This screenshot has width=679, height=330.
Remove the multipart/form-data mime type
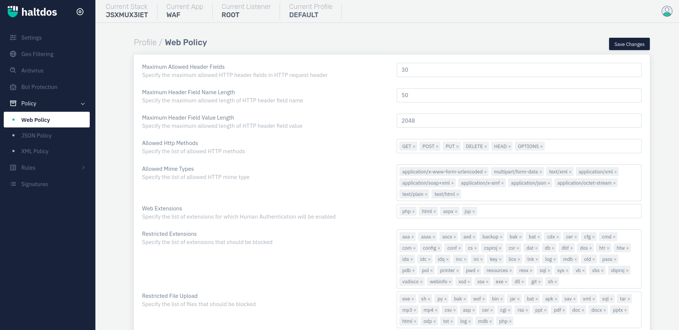click(541, 172)
